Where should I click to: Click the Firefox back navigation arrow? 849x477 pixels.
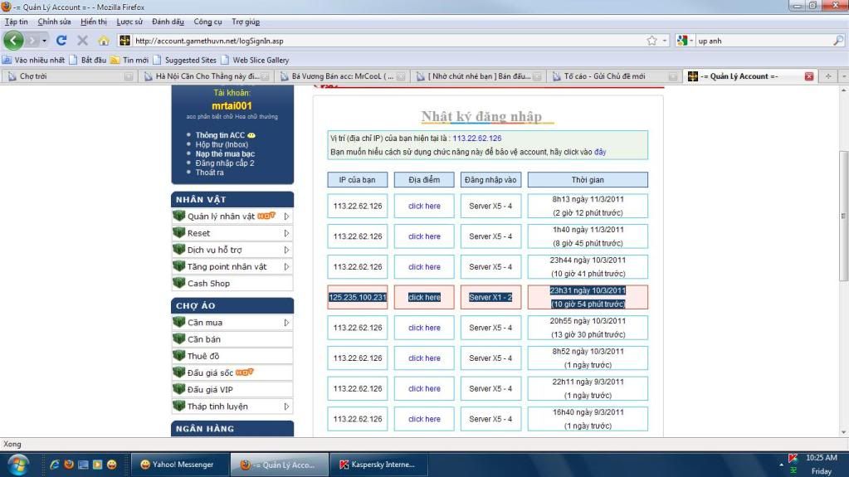(x=13, y=41)
